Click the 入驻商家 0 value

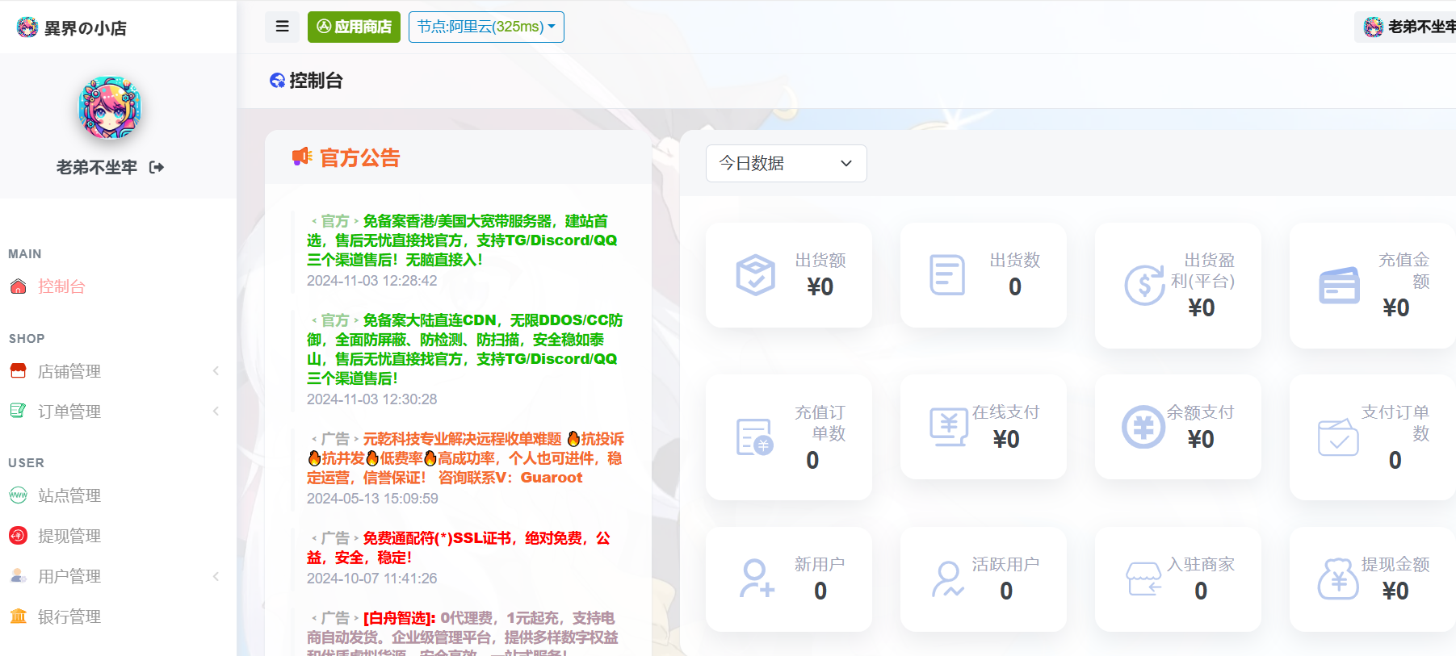pos(1201,591)
